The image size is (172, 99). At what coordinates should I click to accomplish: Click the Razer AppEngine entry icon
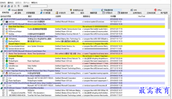pos(7,81)
